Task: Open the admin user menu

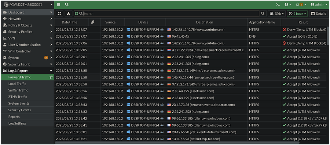Action: tap(319, 4)
